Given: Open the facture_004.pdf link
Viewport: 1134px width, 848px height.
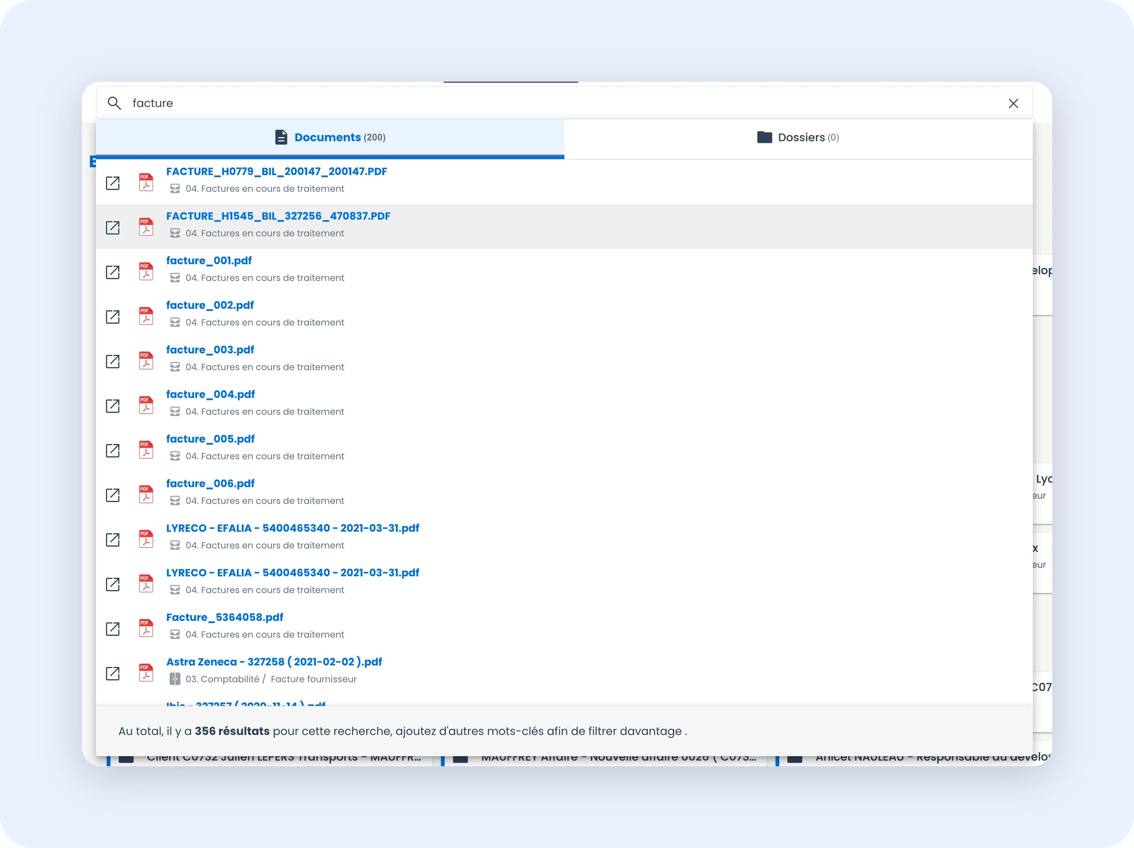Looking at the screenshot, I should (x=211, y=394).
